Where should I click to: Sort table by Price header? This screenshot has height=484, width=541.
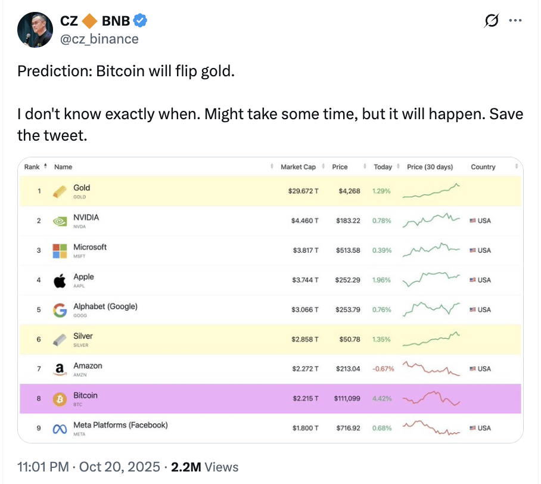pos(340,167)
